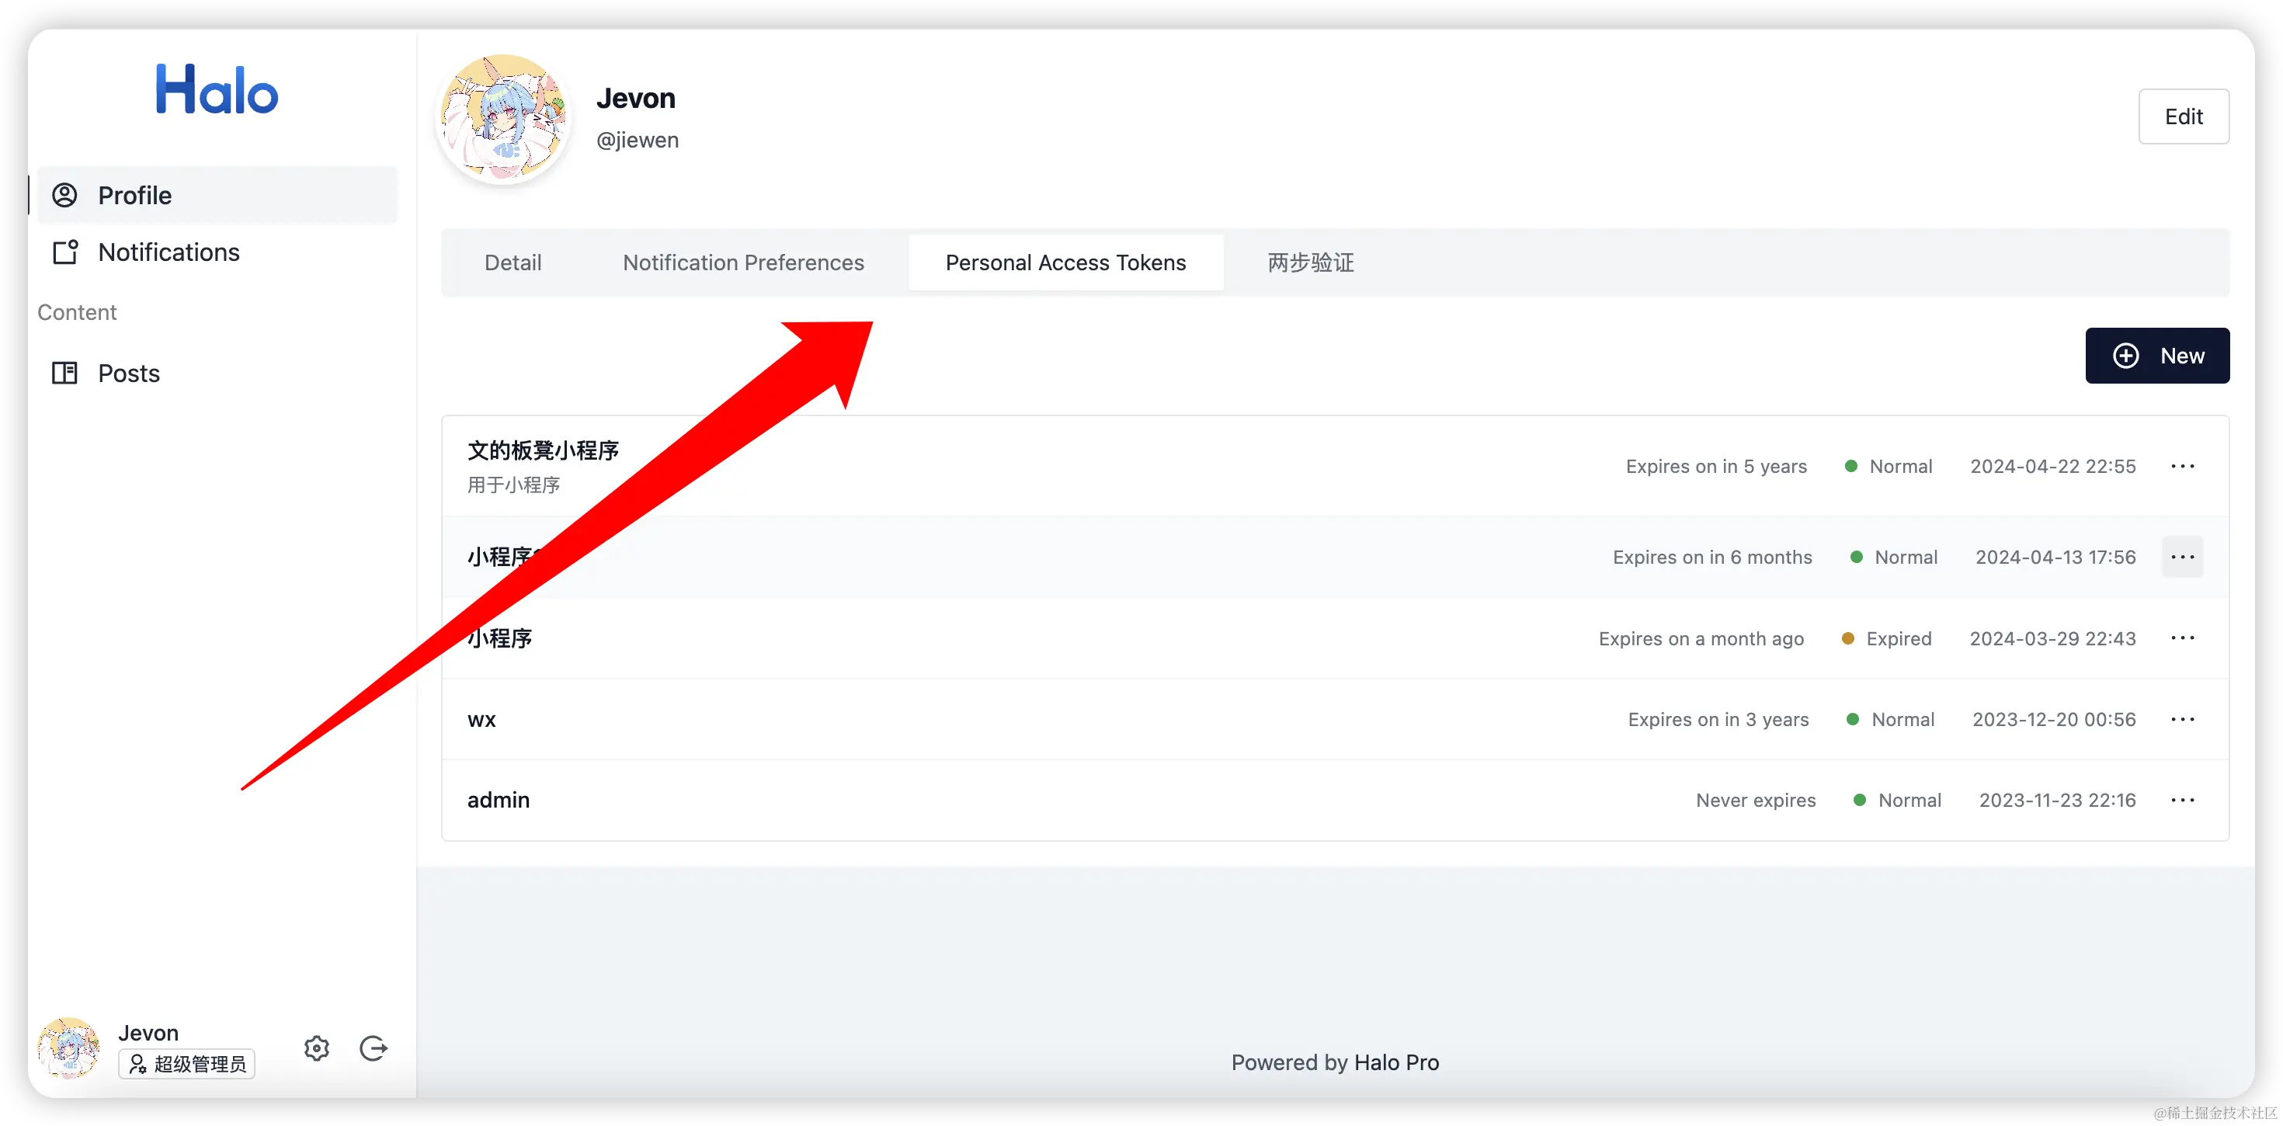Go to Posts in sidebar

128,374
